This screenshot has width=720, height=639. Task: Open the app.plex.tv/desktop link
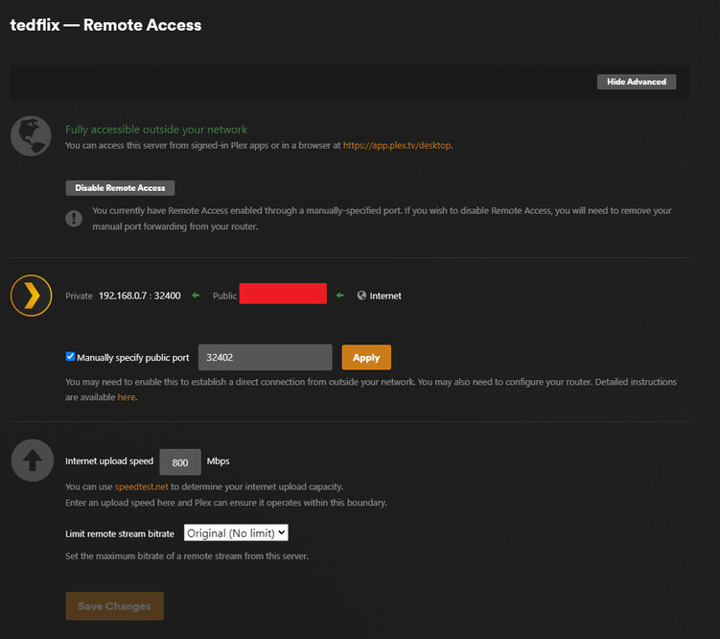[397, 146]
